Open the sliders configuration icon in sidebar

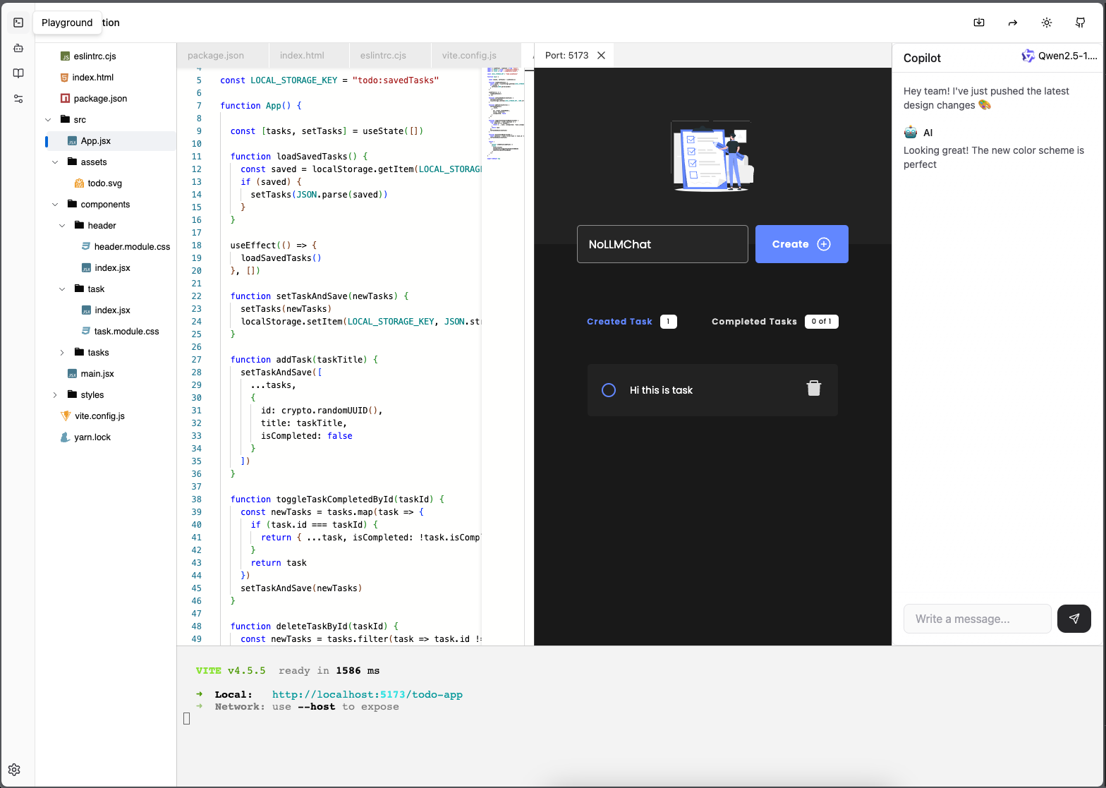[x=18, y=99]
